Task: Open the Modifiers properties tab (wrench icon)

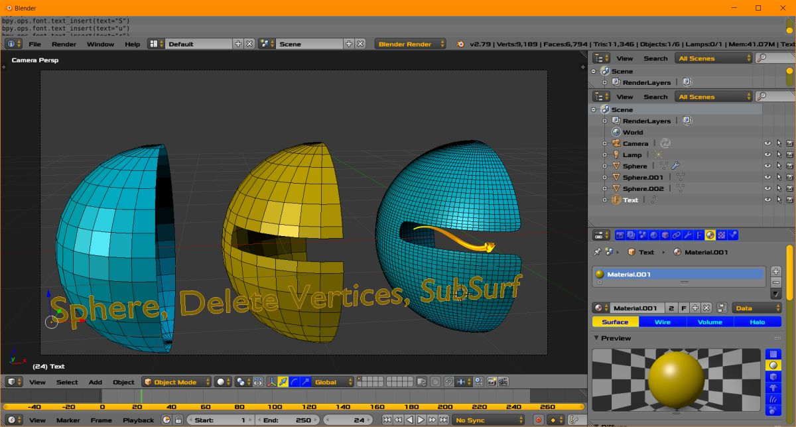Action: 688,235
